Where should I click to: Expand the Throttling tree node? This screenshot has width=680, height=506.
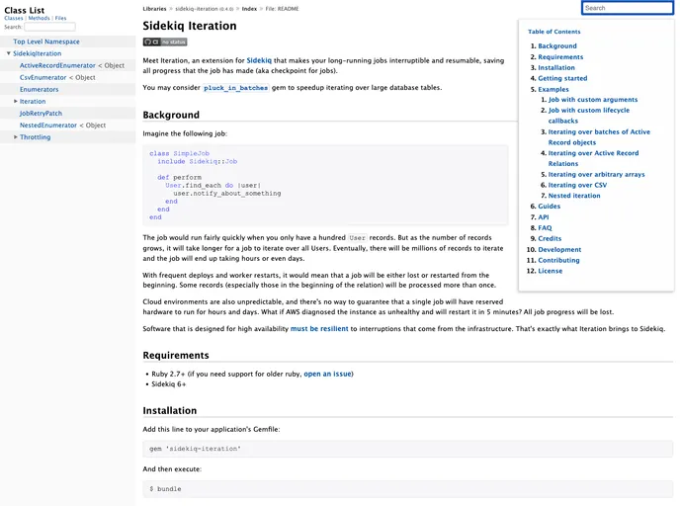[16, 137]
